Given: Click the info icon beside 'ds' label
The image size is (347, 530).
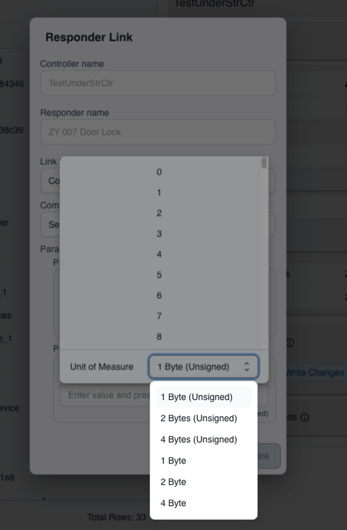Looking at the screenshot, I should pos(305,418).
